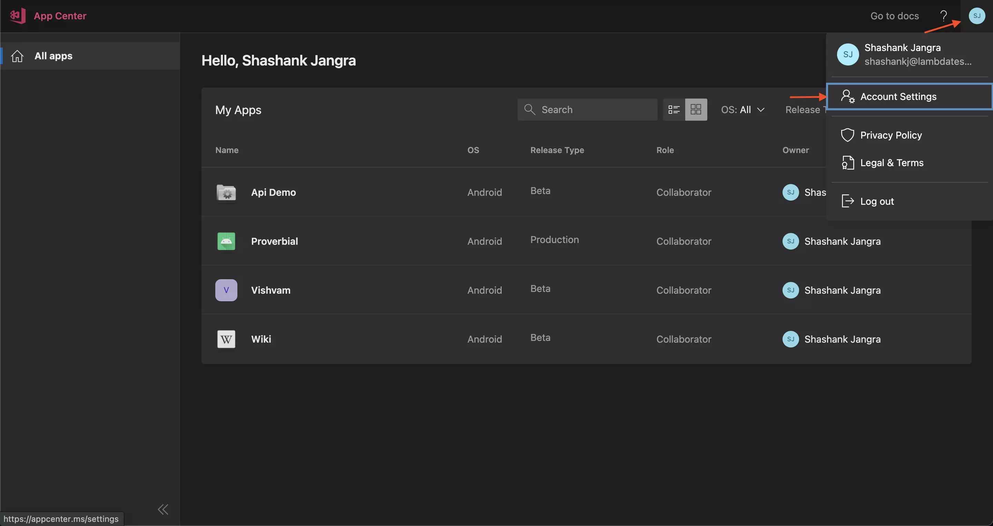This screenshot has width=993, height=526.
Task: Open Legal & Terms menu item
Action: [x=891, y=163]
